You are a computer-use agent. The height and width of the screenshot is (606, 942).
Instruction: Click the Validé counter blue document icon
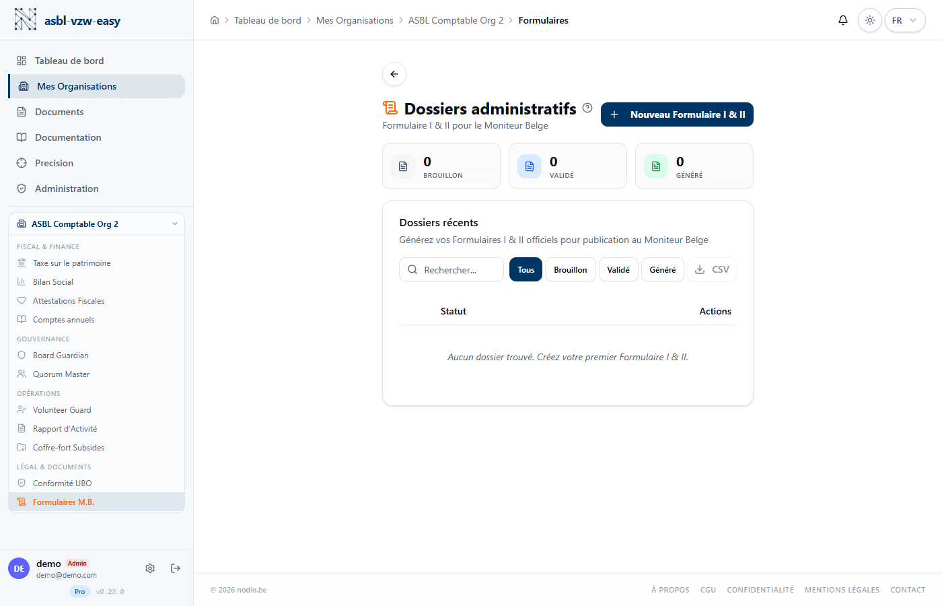coord(530,166)
